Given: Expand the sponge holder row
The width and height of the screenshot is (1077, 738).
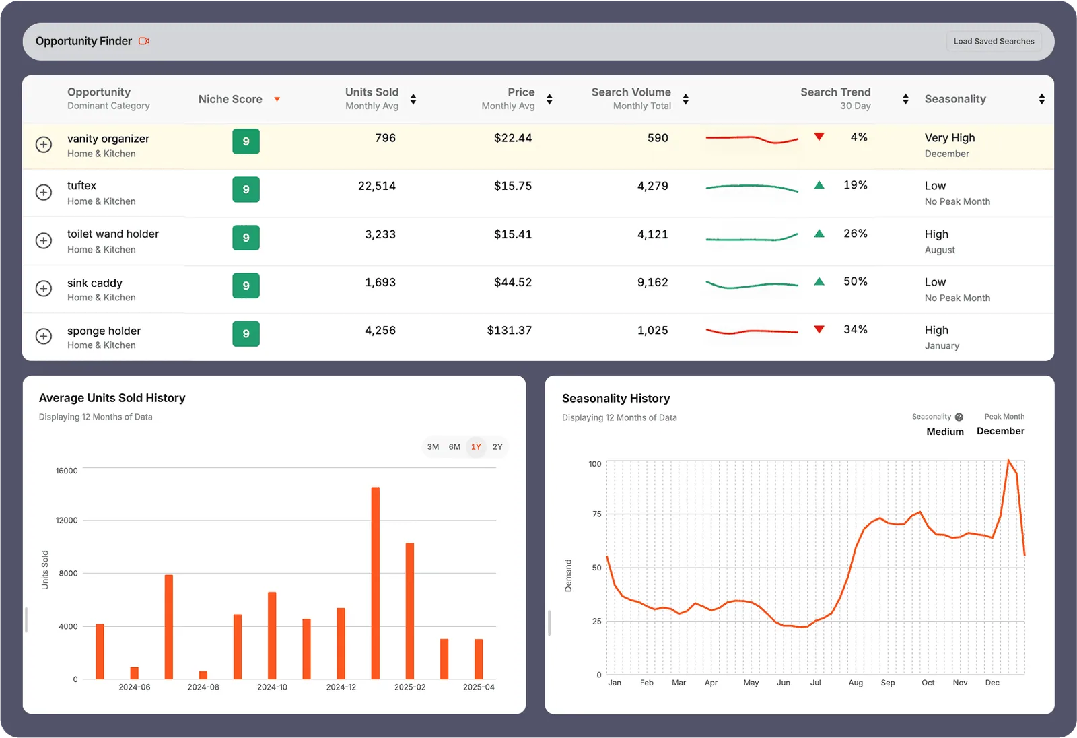Looking at the screenshot, I should point(44,336).
